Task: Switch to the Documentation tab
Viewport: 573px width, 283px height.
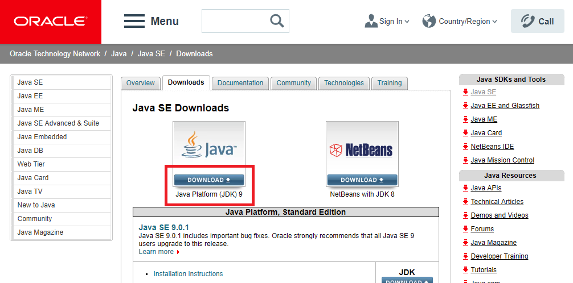Action: [240, 83]
